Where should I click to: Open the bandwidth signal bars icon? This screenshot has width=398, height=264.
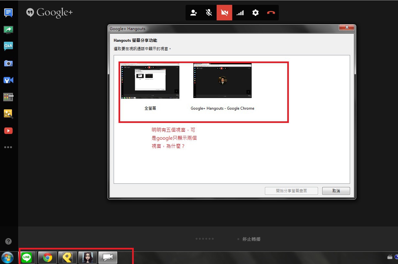coord(240,13)
